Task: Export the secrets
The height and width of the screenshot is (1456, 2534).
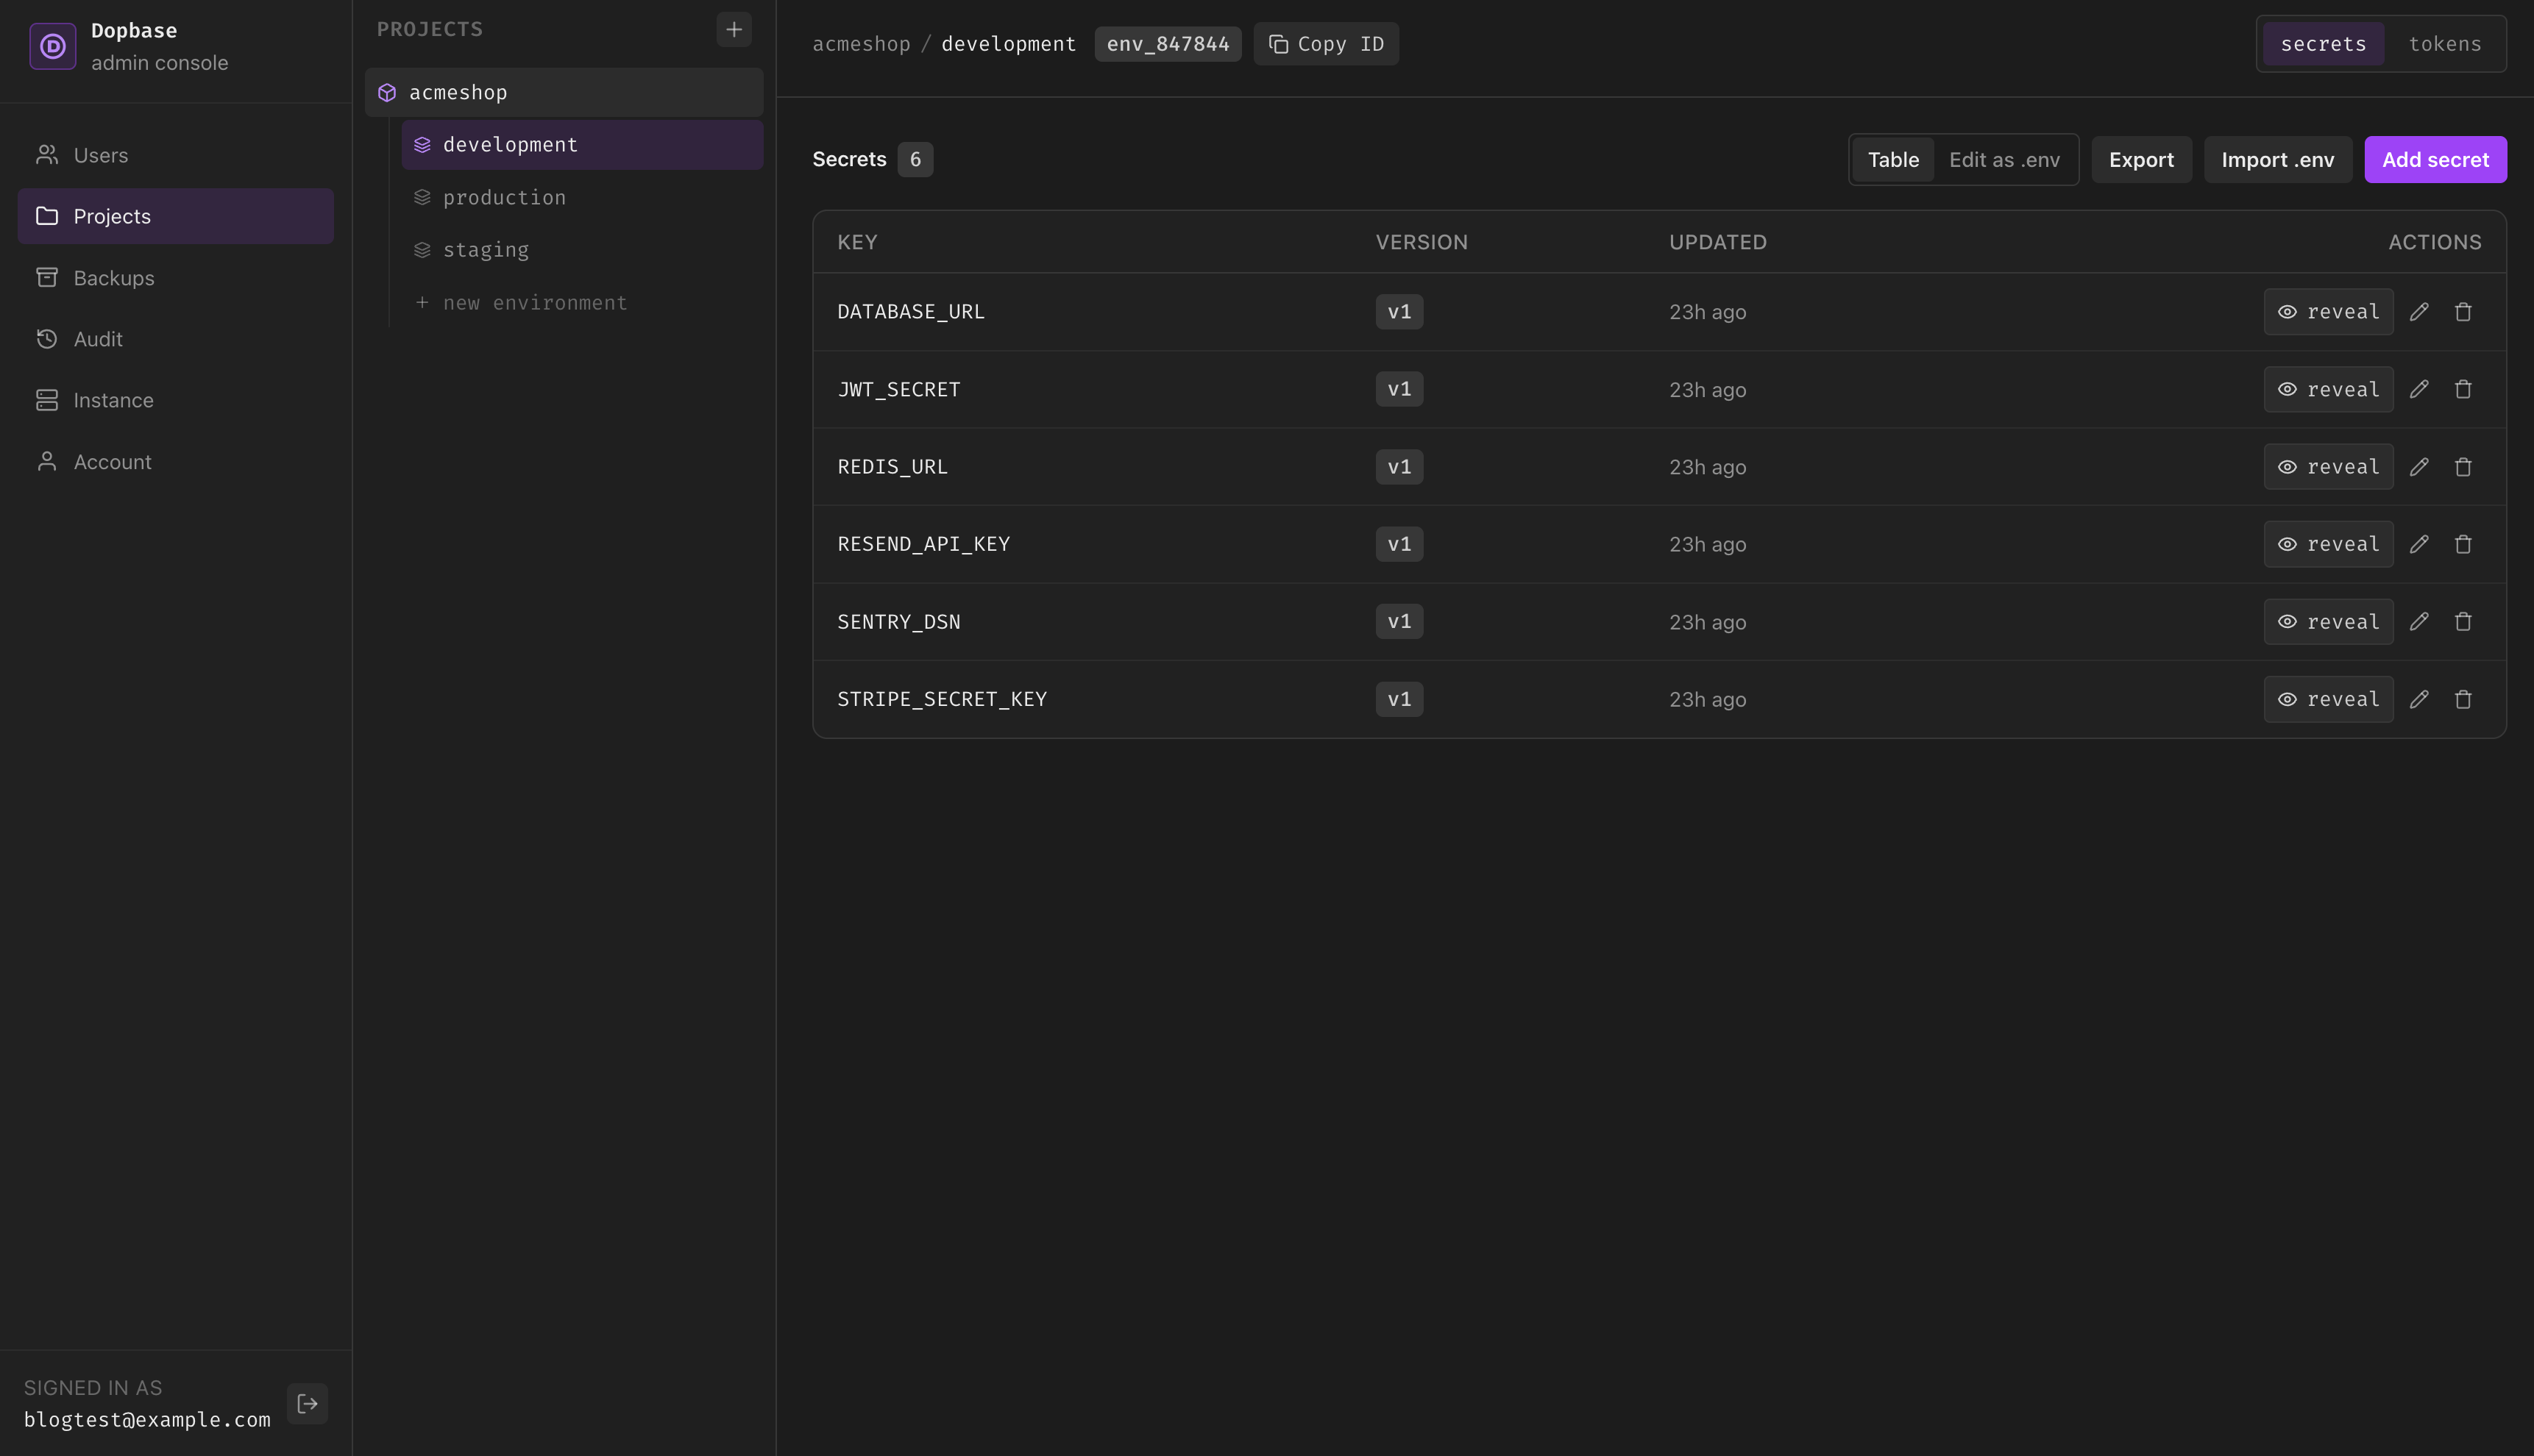Action: [2141, 160]
